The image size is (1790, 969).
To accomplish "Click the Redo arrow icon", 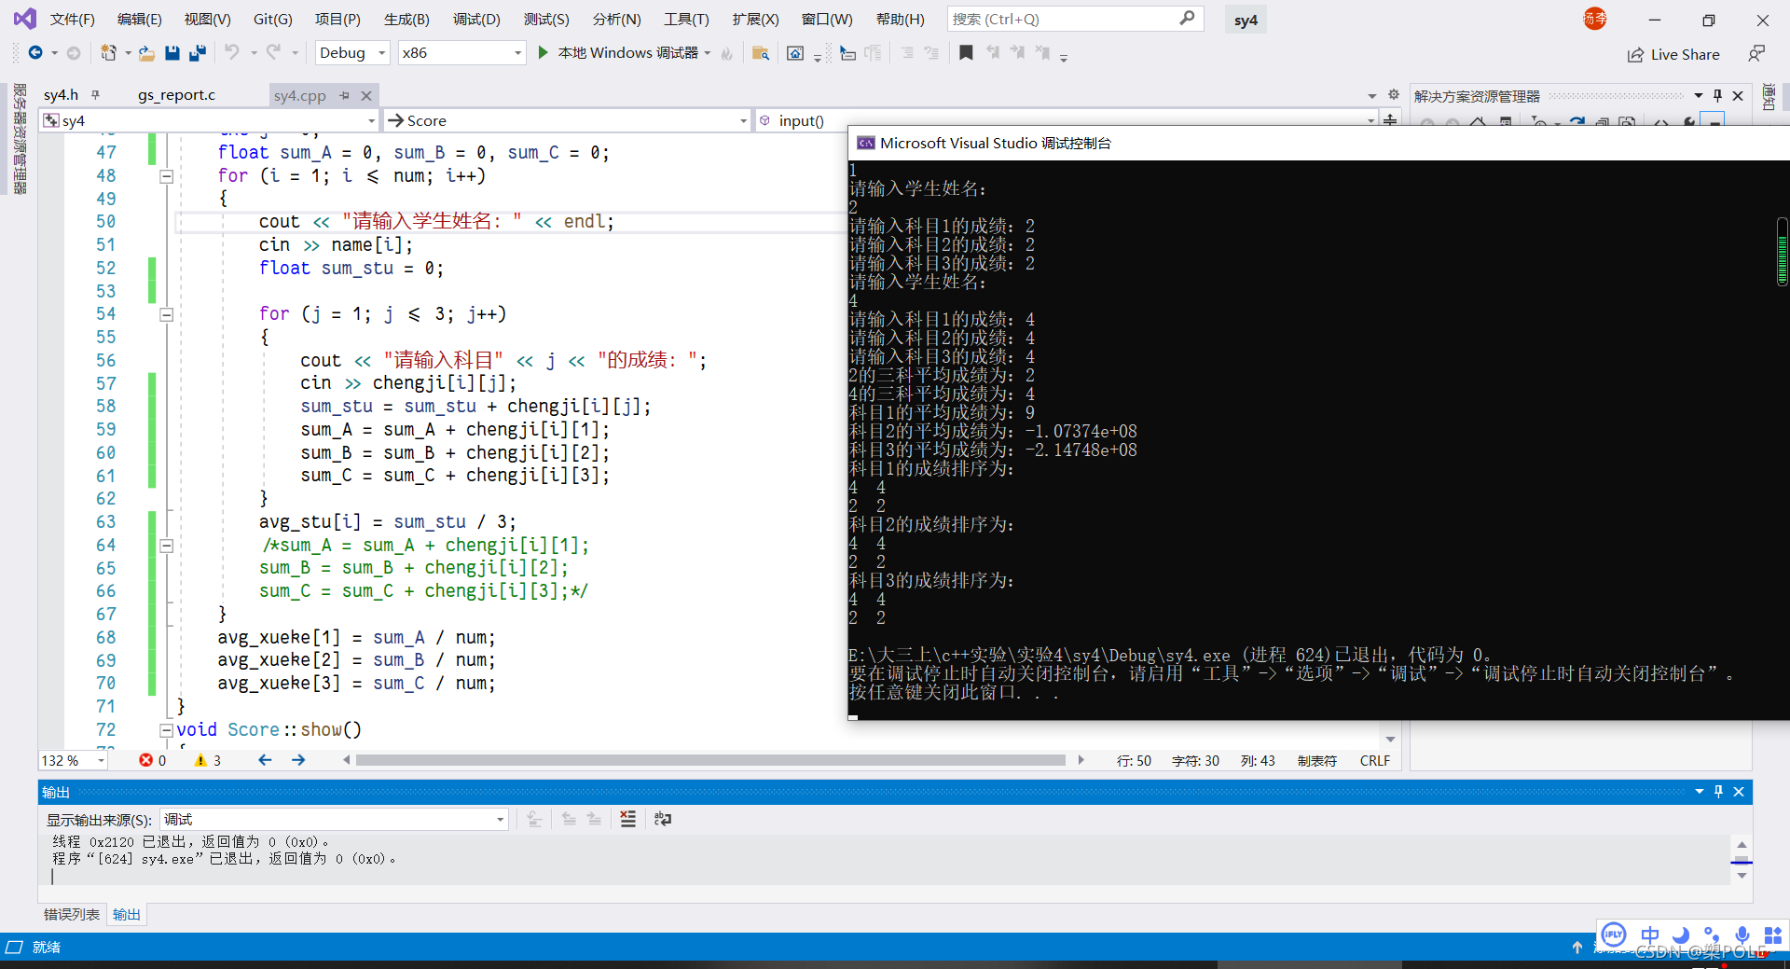I will (273, 53).
